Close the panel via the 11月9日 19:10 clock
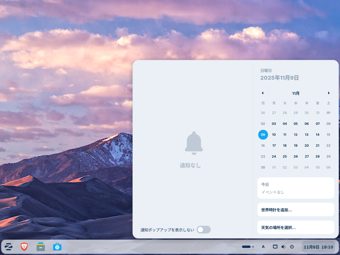Screen dimensions: 340x255 pos(318,247)
